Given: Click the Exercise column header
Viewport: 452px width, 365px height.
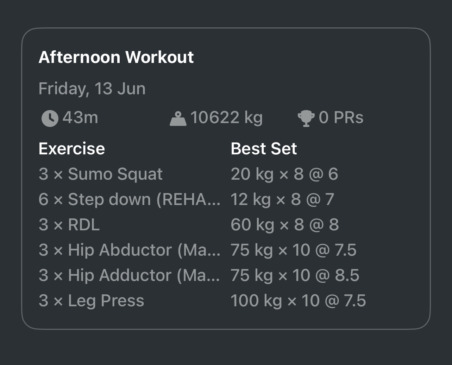Looking at the screenshot, I should pos(72,148).
